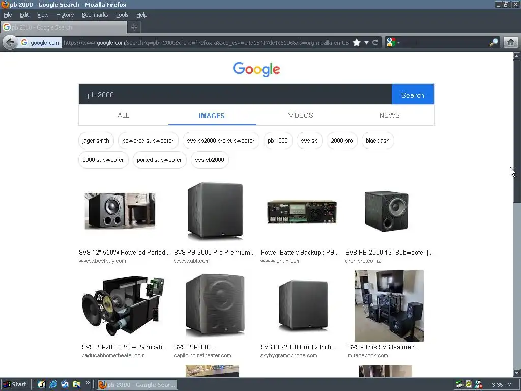This screenshot has width=521, height=391.
Task: Select the svs pb2000 pro subwoofer chip
Action: click(x=221, y=141)
